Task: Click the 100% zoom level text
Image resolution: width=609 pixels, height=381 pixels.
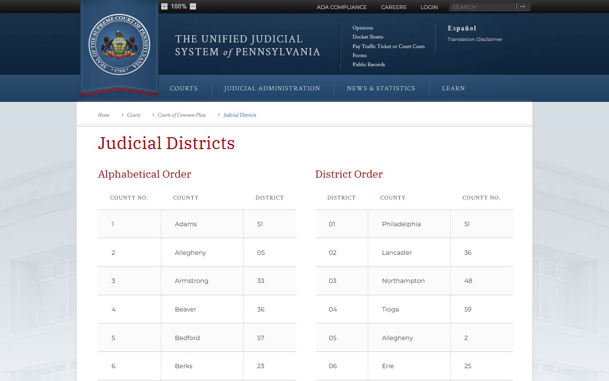Action: coord(178,6)
